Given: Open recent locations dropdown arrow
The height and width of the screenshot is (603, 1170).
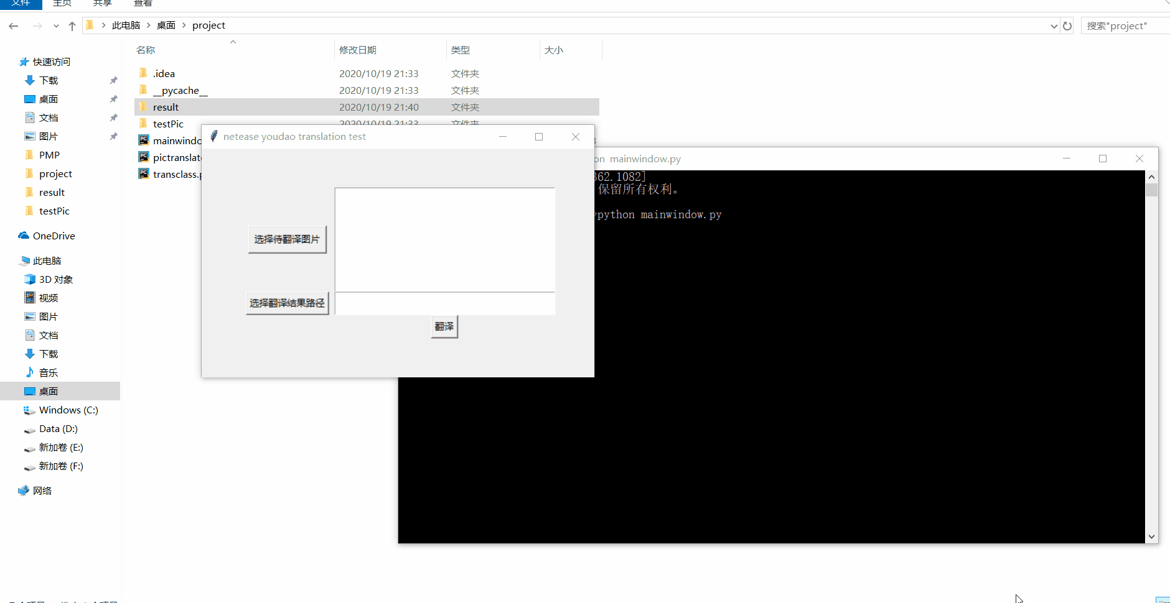Looking at the screenshot, I should [x=56, y=26].
